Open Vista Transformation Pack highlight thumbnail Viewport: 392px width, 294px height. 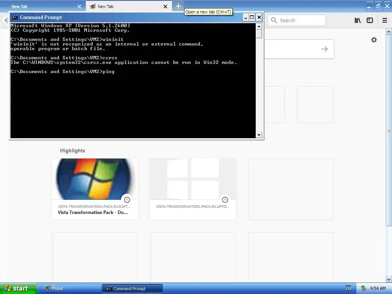tap(95, 179)
